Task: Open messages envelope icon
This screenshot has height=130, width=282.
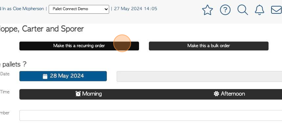Action: 276,10
